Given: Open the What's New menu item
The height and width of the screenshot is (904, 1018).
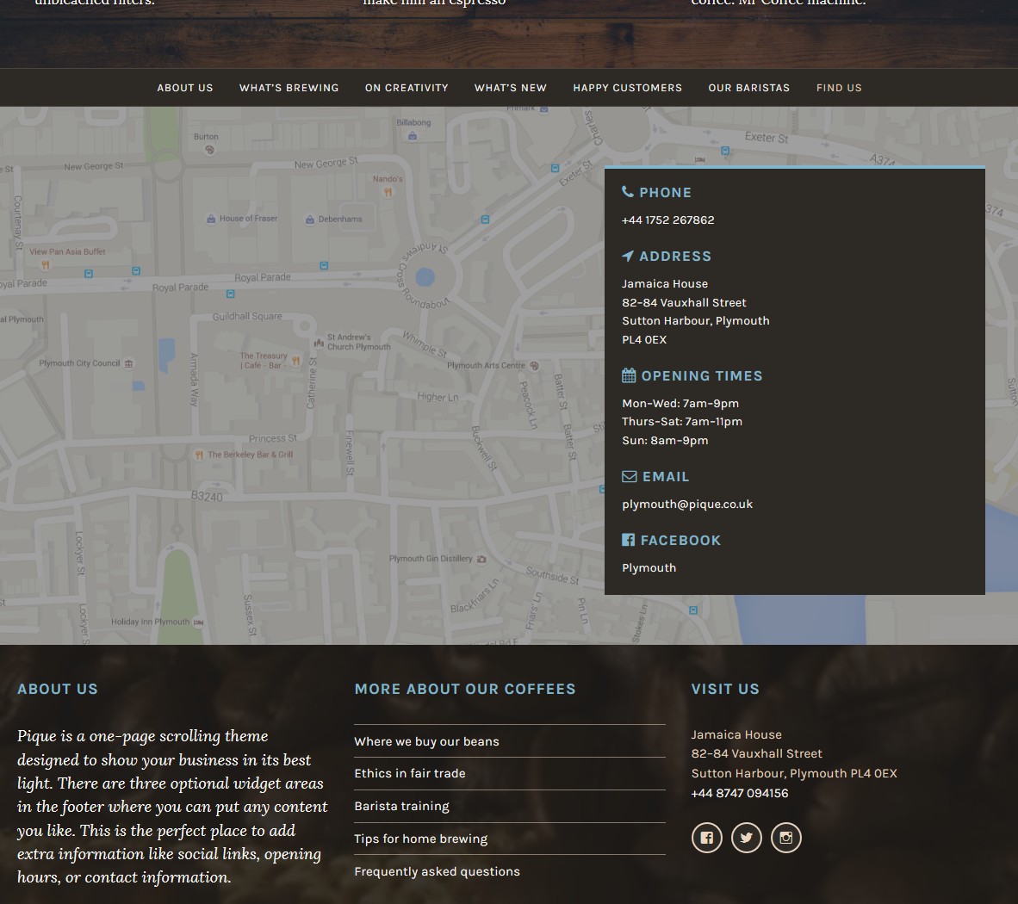Looking at the screenshot, I should pyautogui.click(x=510, y=88).
